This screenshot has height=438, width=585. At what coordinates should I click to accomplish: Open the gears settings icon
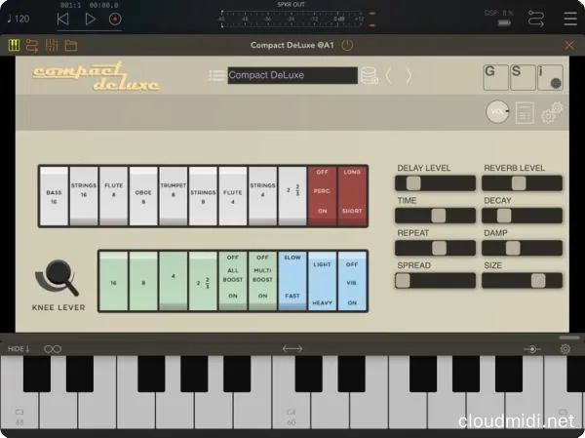552,112
